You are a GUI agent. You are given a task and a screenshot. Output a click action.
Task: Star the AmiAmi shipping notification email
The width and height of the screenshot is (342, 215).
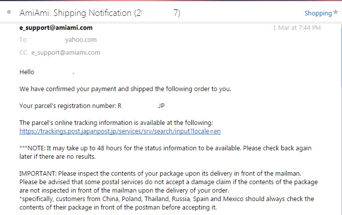336,12
